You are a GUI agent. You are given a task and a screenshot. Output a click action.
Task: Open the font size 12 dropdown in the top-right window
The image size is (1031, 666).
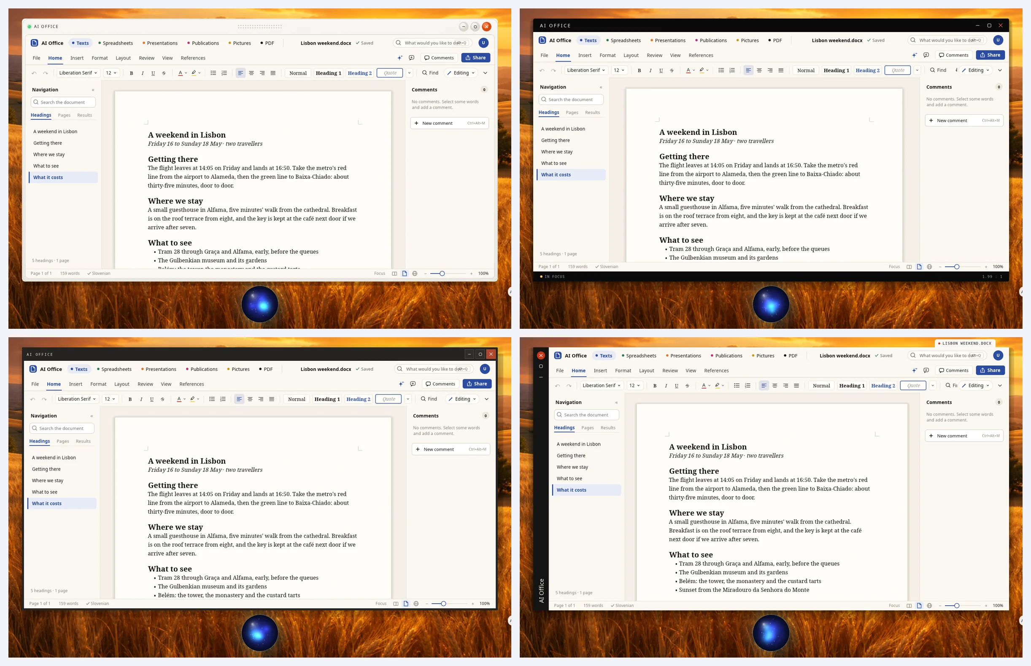coord(619,70)
